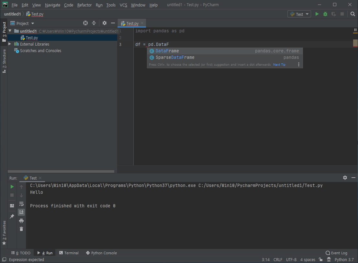
Task: Run Test with coverage
Action: coord(334,14)
